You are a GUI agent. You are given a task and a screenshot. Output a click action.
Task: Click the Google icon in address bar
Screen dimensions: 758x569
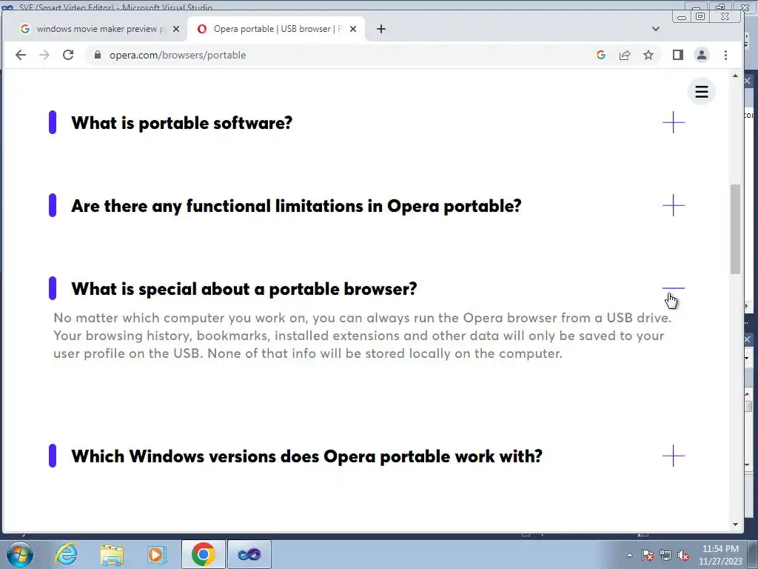[x=601, y=55]
